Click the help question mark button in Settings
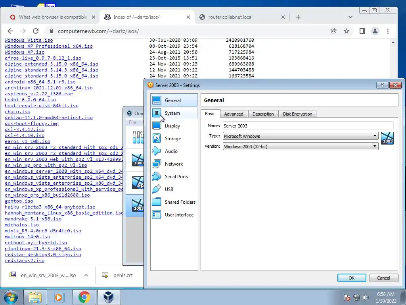This screenshot has width=406, height=305. click(x=382, y=85)
